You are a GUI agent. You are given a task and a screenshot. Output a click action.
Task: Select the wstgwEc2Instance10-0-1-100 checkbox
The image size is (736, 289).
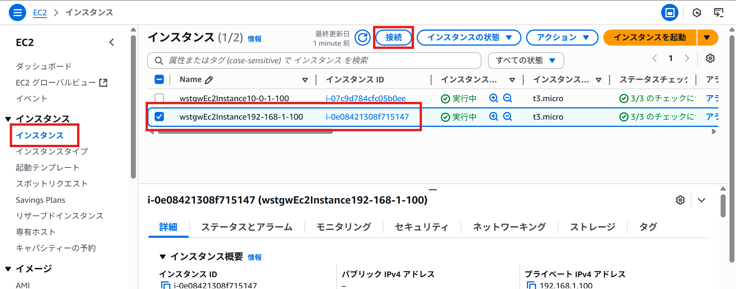(x=159, y=98)
